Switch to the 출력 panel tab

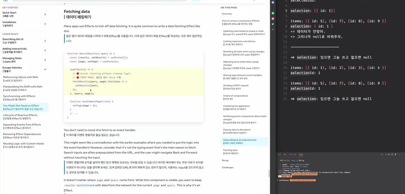pos(285,154)
